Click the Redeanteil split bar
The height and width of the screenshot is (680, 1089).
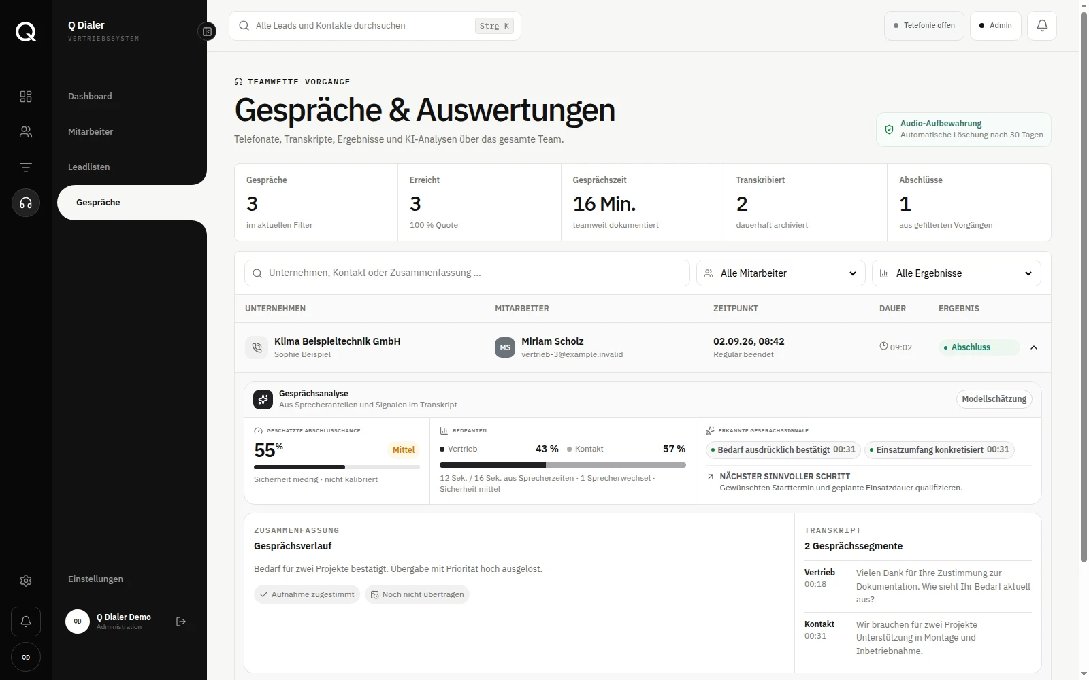pos(563,465)
